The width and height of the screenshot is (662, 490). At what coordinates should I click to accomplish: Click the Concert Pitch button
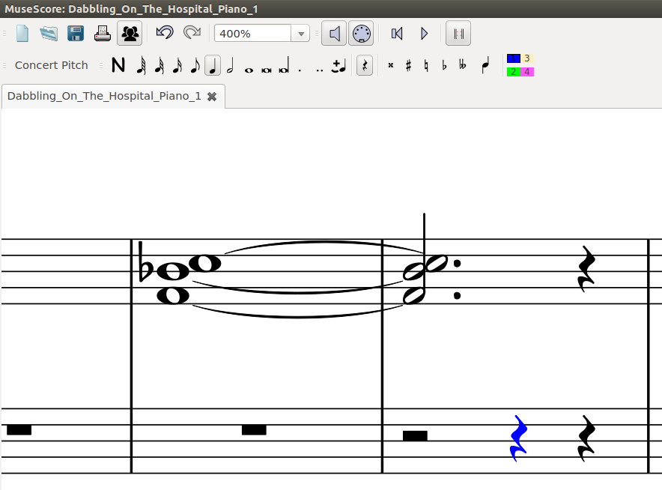coord(51,65)
